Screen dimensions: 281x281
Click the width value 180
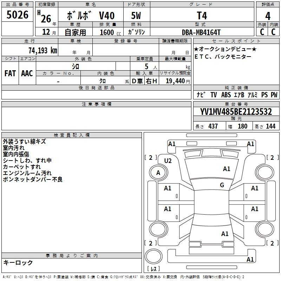coord(242,126)
